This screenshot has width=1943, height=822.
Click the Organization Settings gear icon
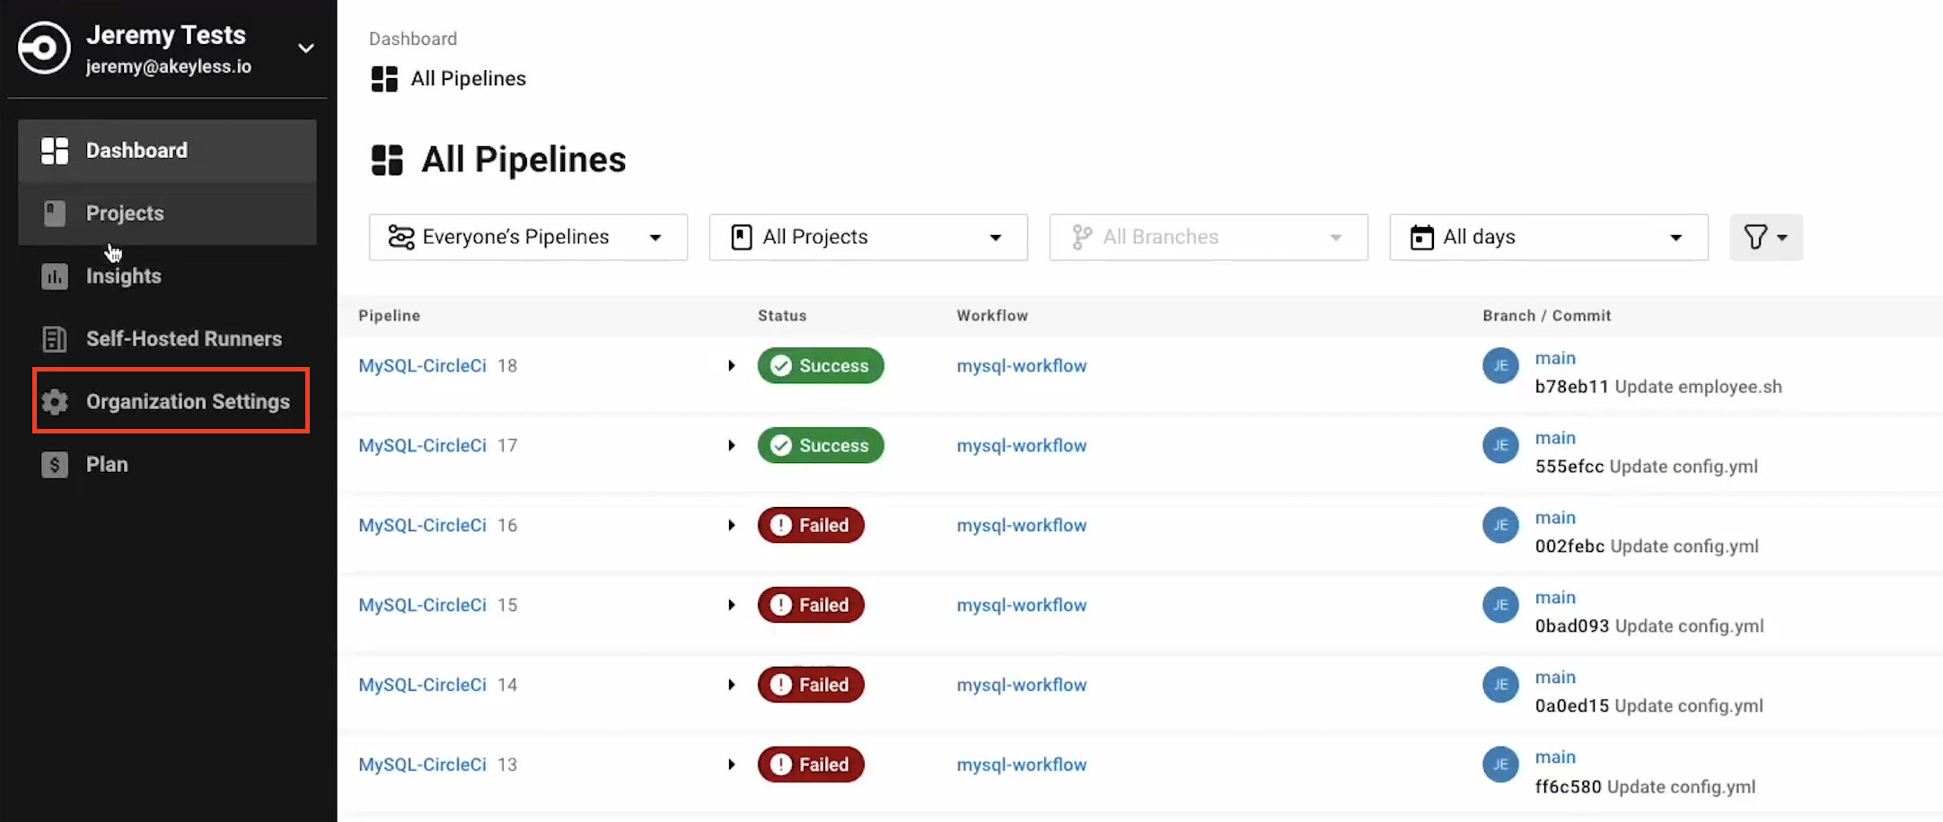[x=55, y=402]
